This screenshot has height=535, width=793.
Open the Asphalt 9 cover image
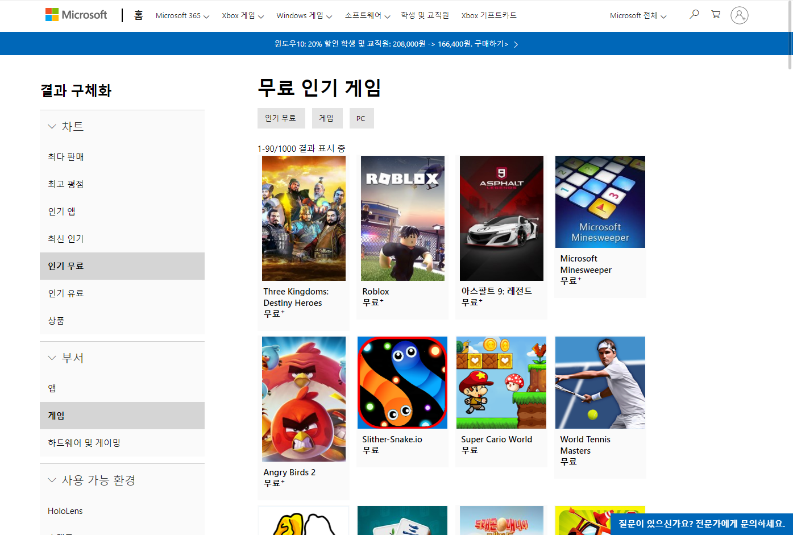[501, 218]
